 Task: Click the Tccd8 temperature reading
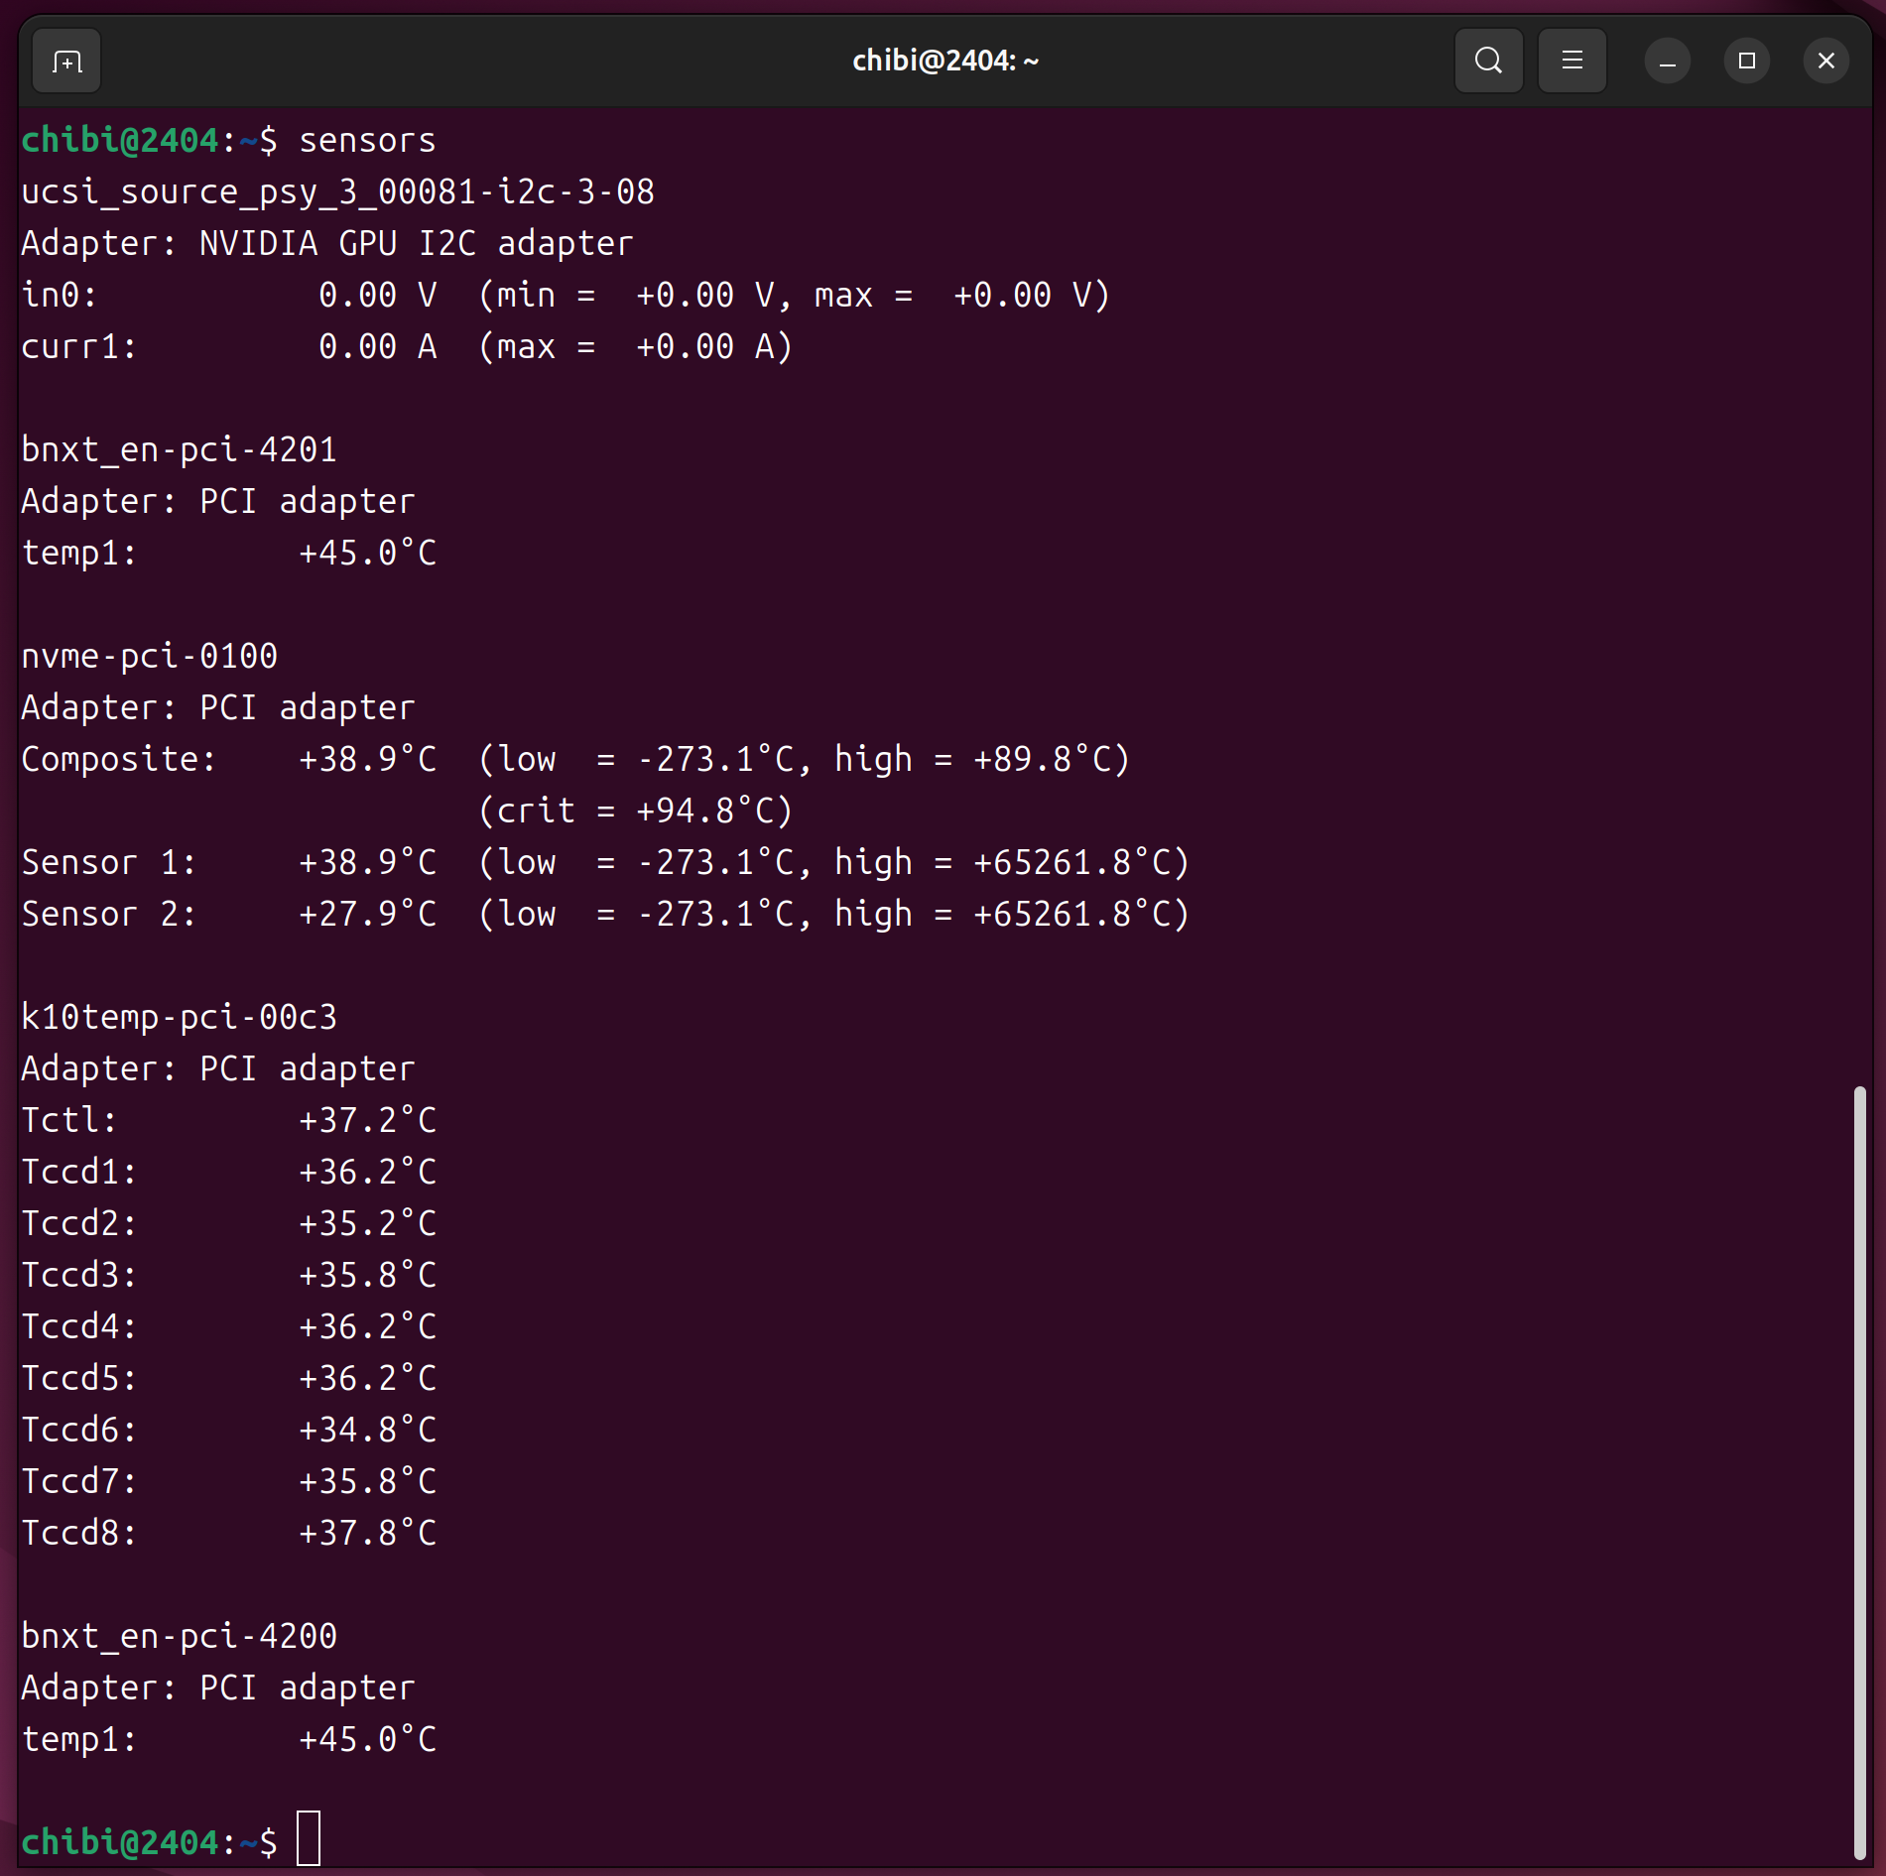[367, 1534]
